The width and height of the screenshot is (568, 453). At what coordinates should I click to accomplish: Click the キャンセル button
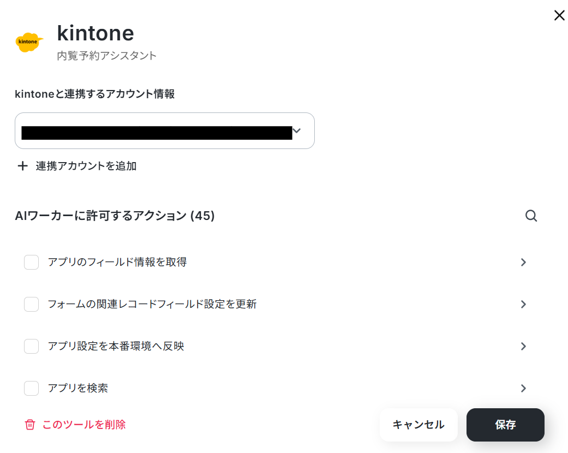point(418,425)
